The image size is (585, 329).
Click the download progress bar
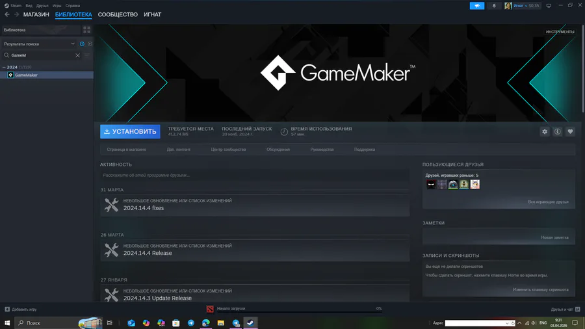point(299,312)
